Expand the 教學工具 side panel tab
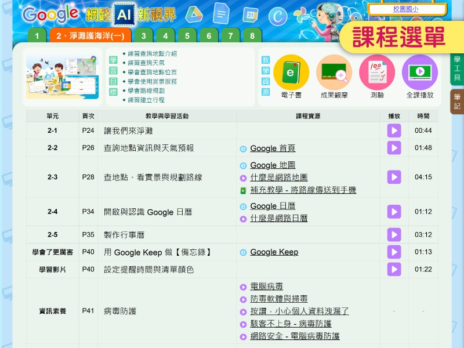The image size is (464, 348). [457, 68]
